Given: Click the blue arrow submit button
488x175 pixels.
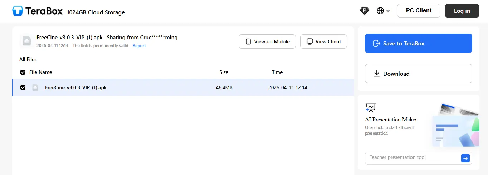Looking at the screenshot, I should click(x=465, y=158).
